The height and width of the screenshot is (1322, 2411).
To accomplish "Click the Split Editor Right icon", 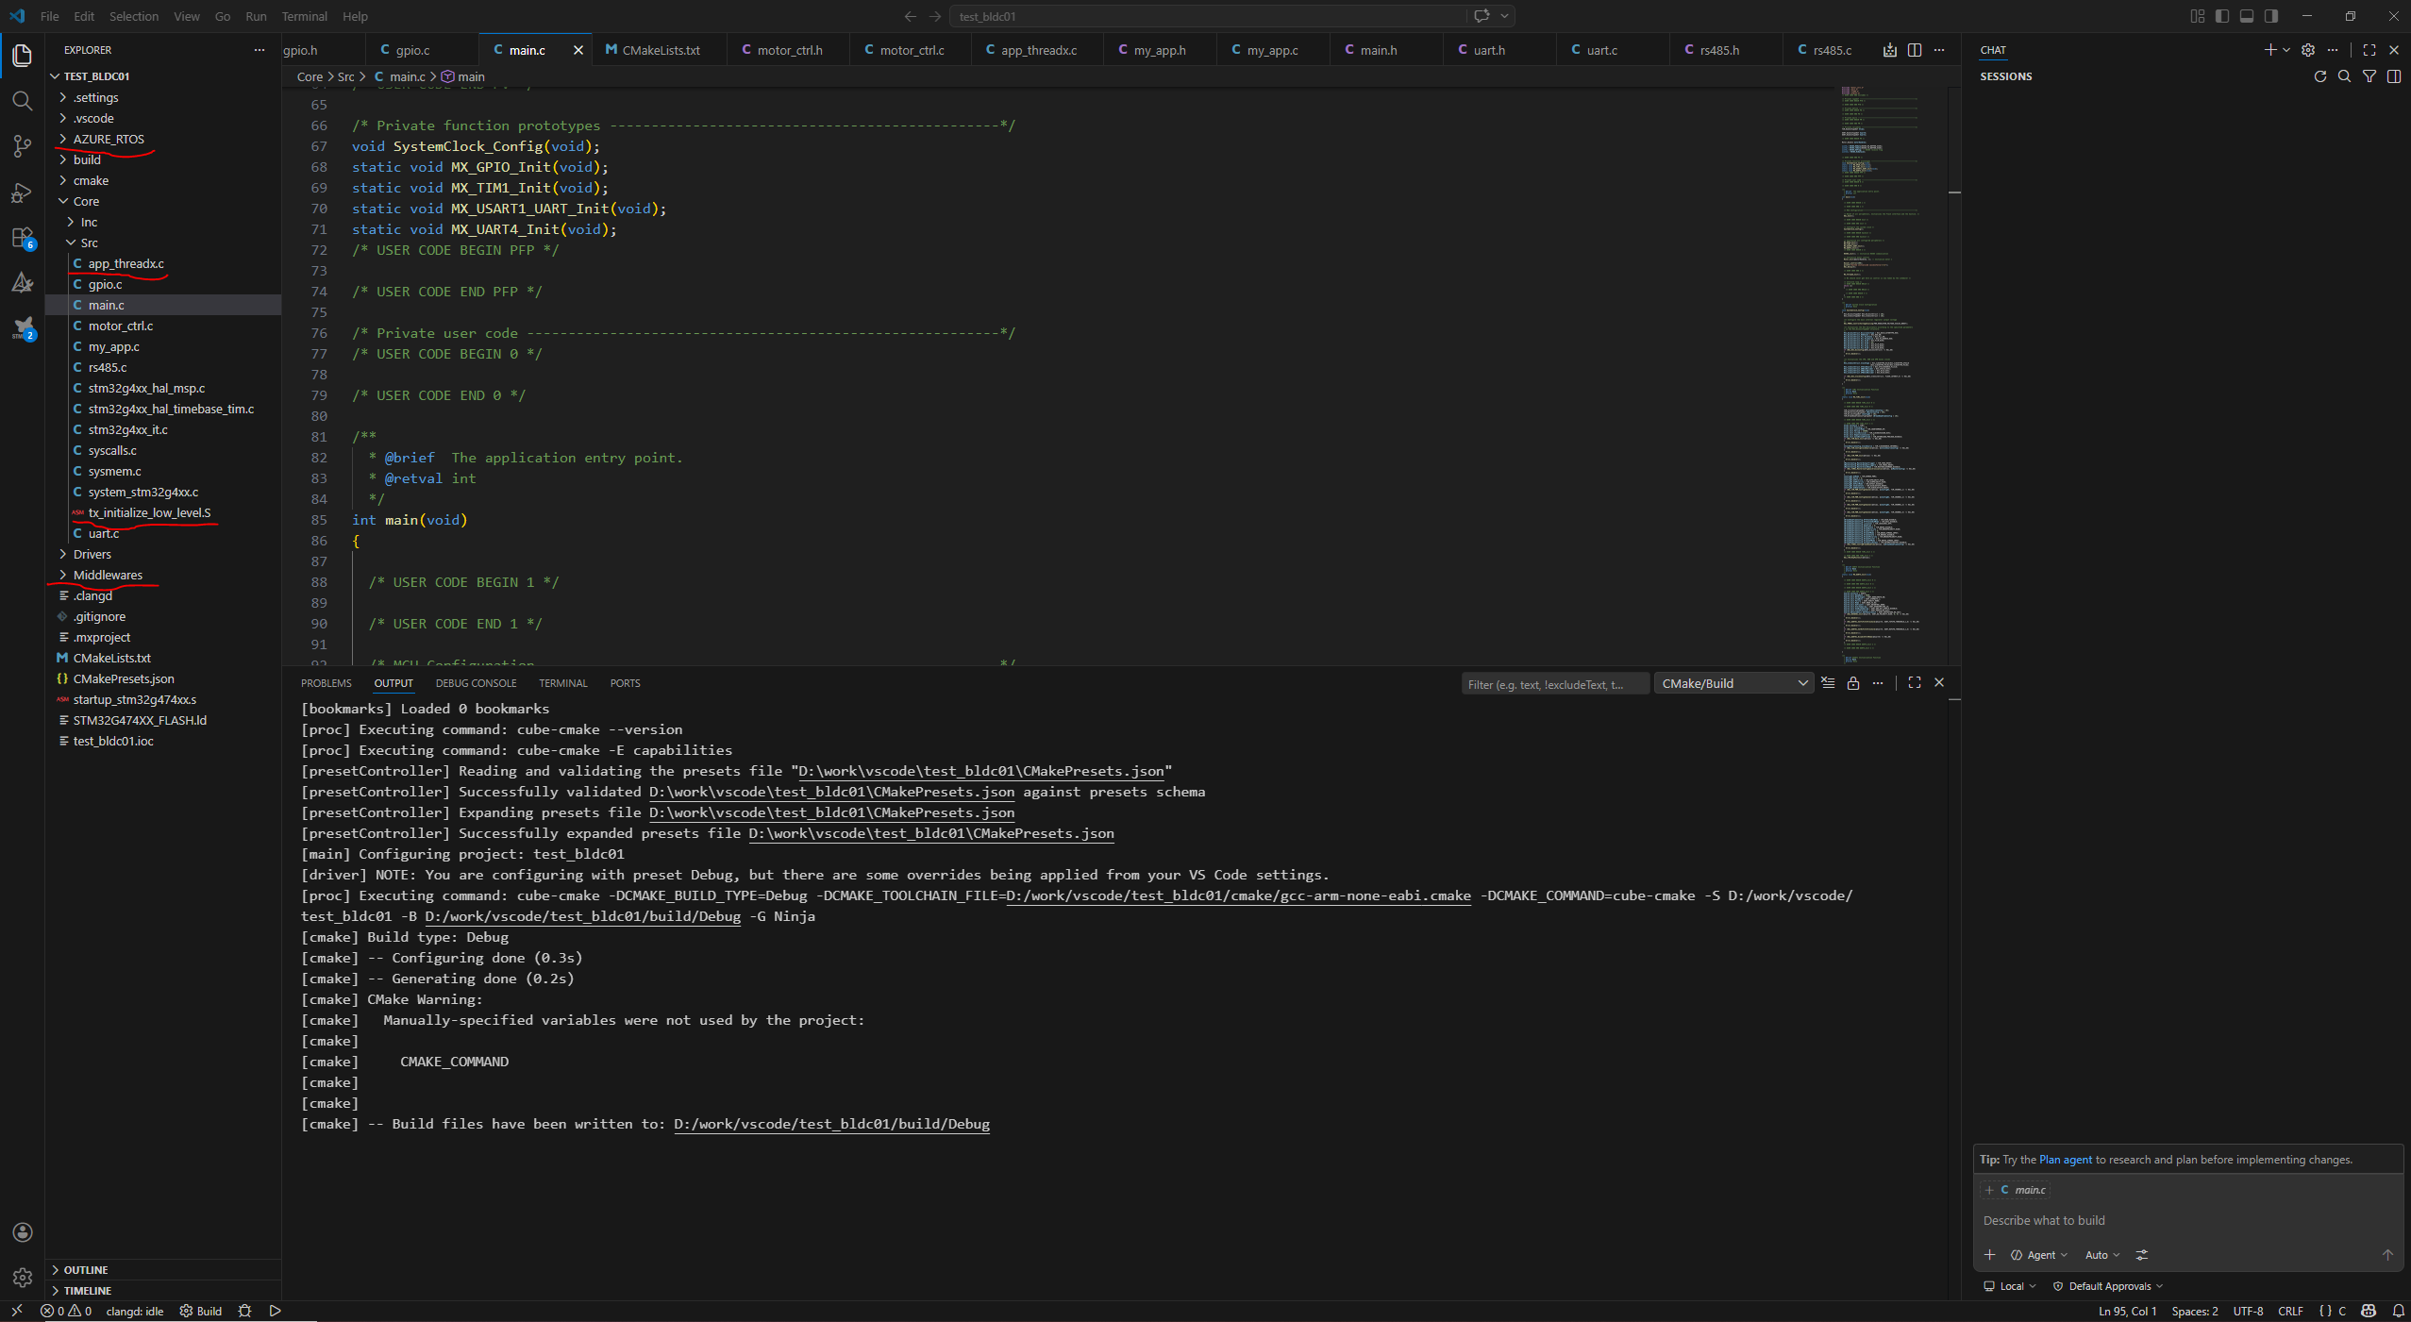I will pos(1914,50).
